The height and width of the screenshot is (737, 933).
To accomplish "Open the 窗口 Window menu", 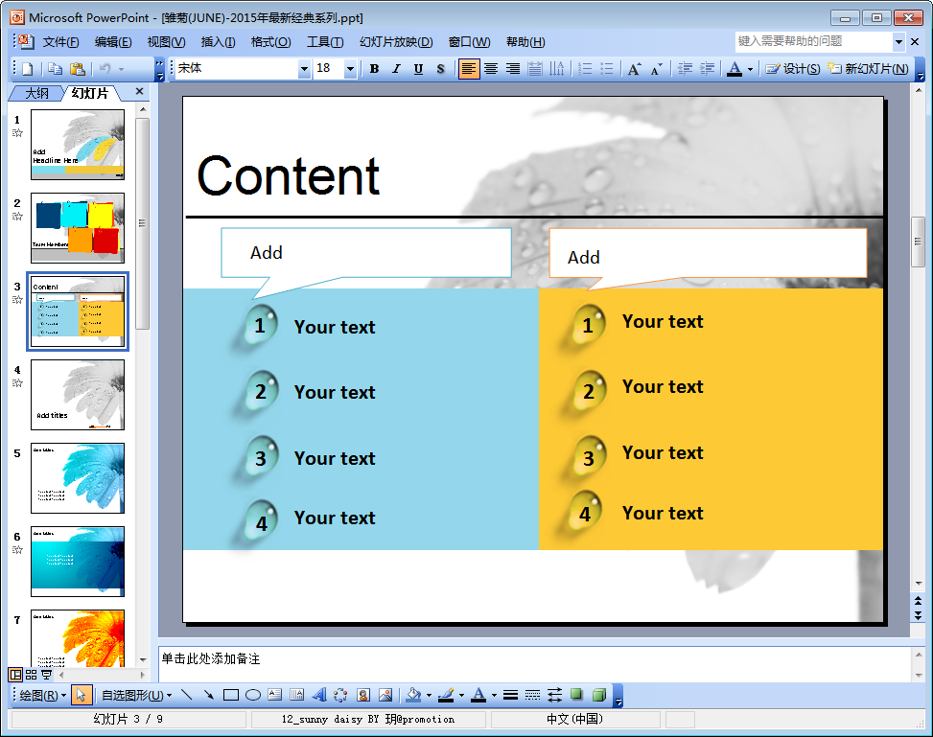I will (470, 42).
